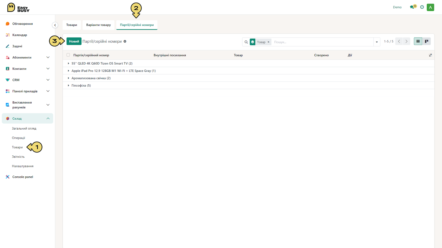The width and height of the screenshot is (442, 248).
Task: Open Товари in Склад submenu
Action: [17, 147]
